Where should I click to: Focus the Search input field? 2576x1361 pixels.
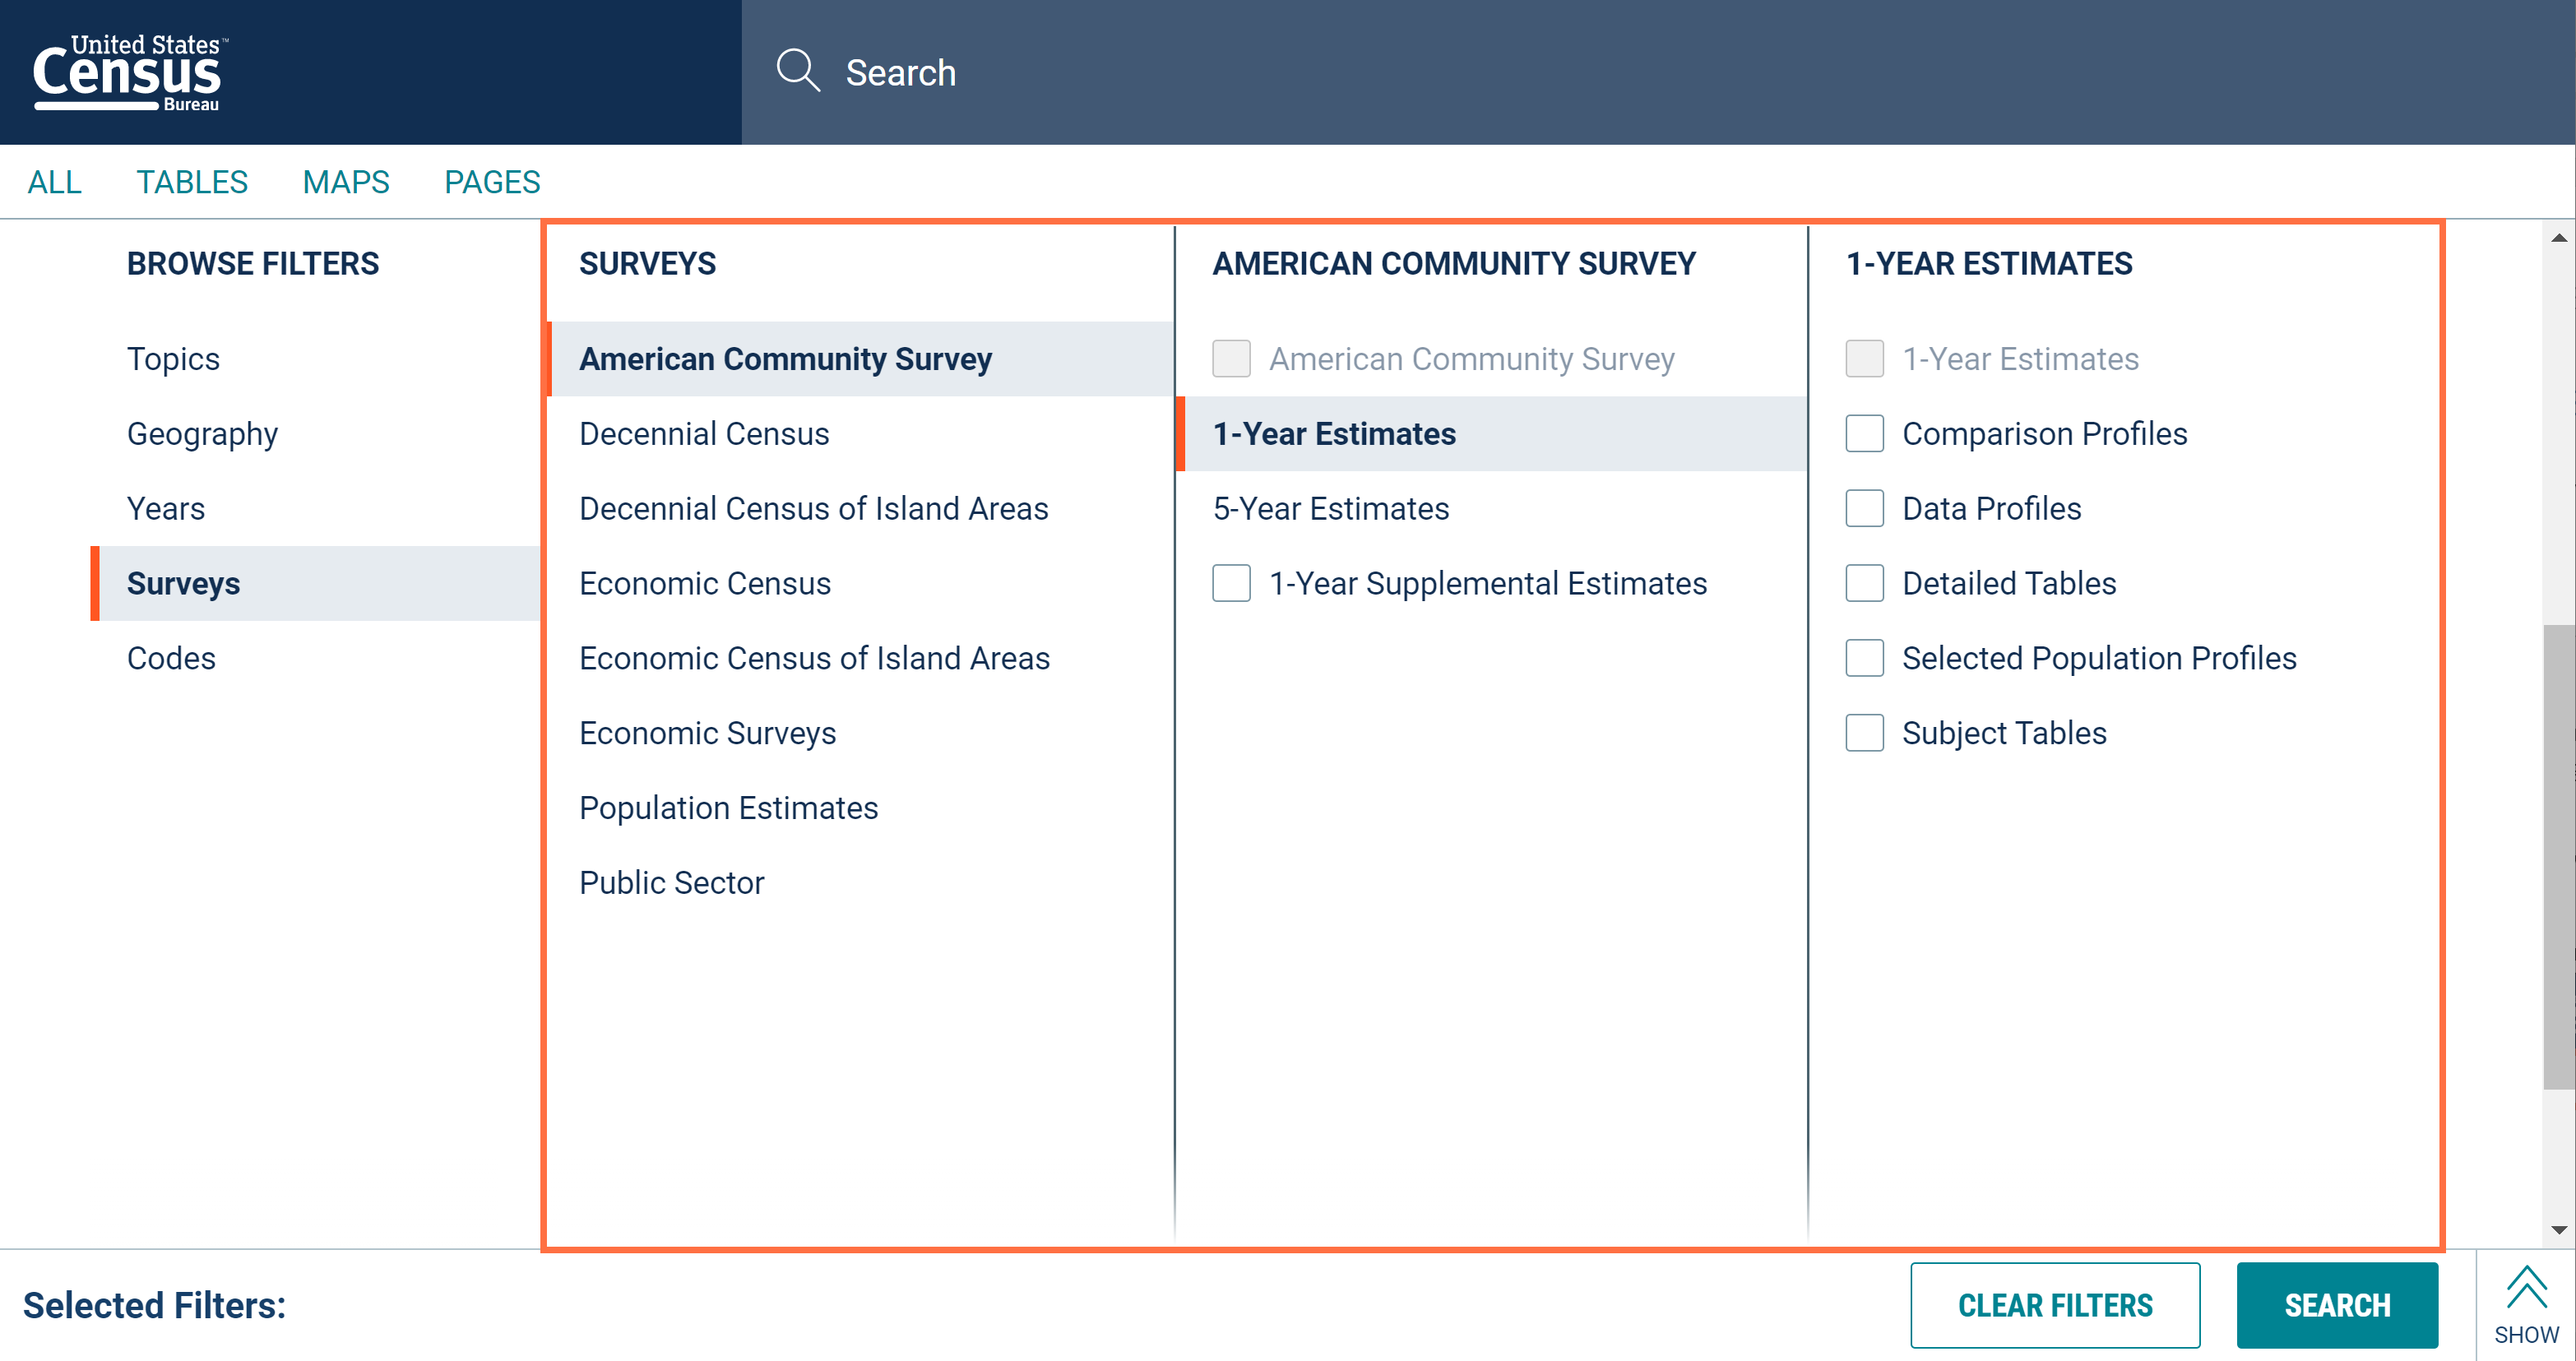1658,72
